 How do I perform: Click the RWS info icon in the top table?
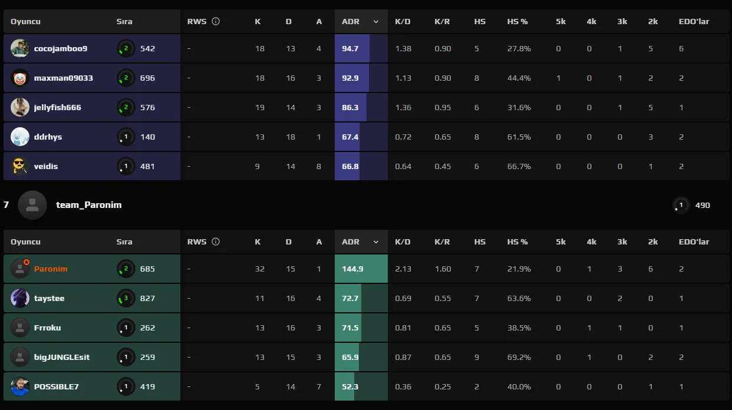coord(216,21)
